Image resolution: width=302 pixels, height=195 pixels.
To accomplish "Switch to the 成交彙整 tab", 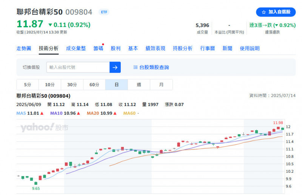I will tap(76, 48).
